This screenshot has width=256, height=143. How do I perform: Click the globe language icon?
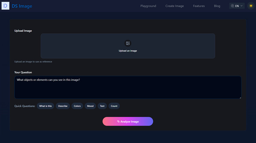tap(232, 6)
